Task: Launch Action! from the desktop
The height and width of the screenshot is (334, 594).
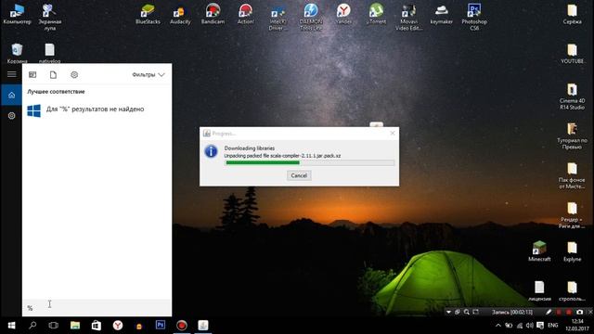Action: (x=245, y=14)
